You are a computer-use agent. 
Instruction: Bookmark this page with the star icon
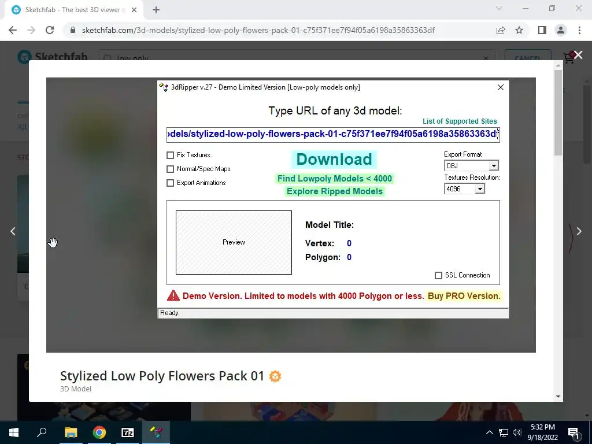519,30
